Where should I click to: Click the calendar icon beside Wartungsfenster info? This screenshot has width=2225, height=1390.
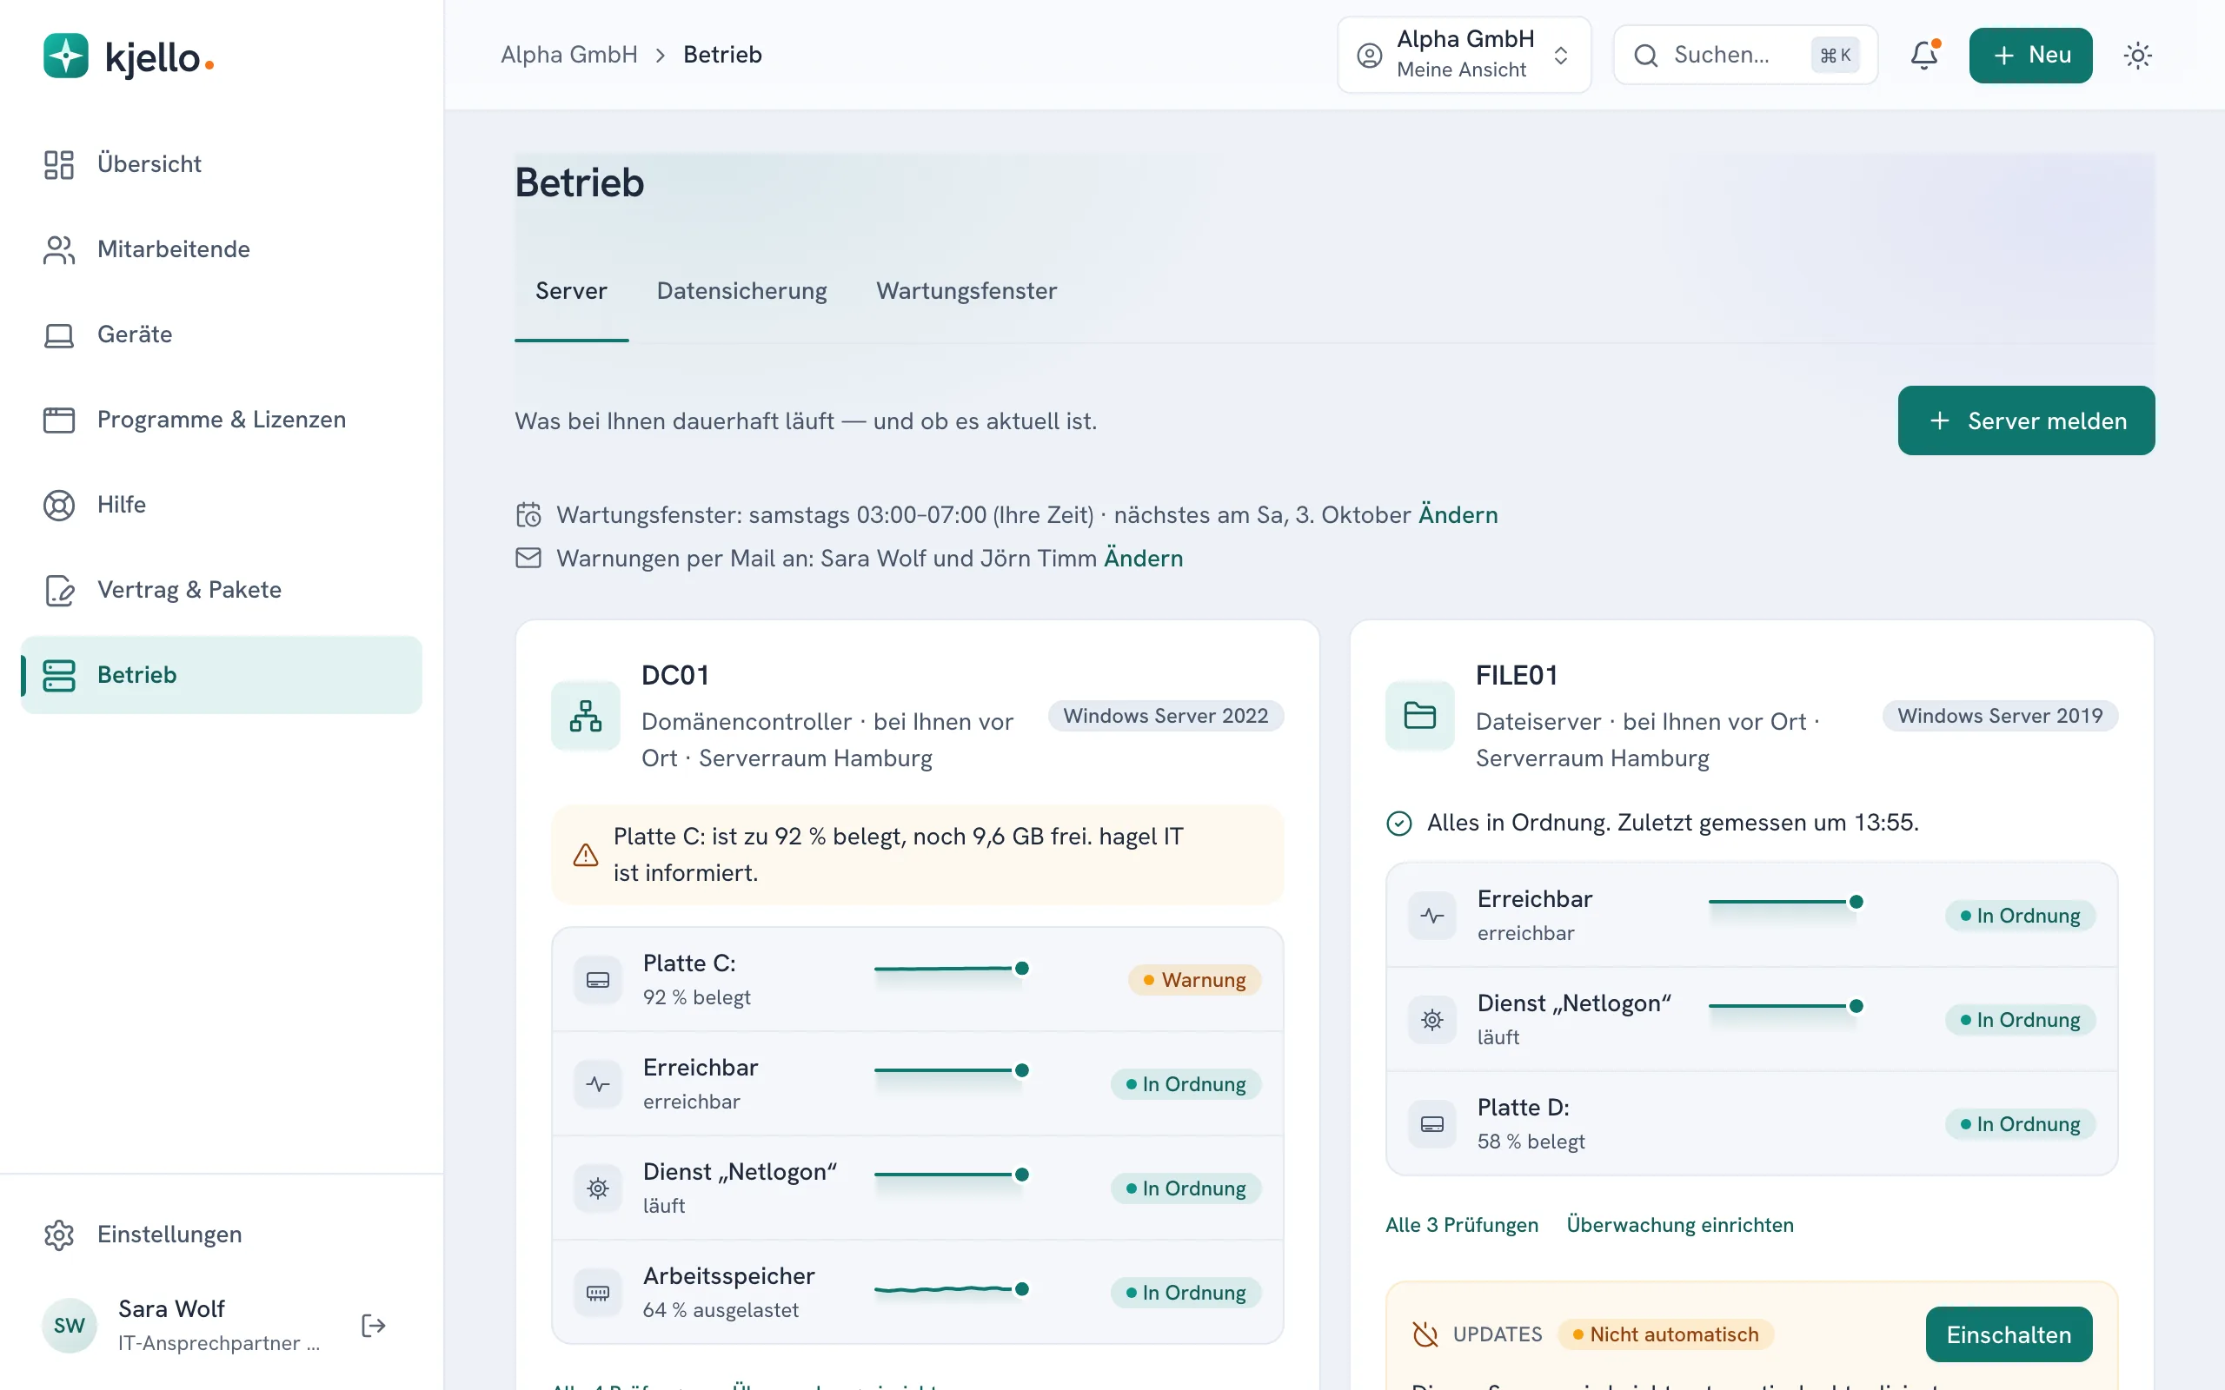coord(528,515)
